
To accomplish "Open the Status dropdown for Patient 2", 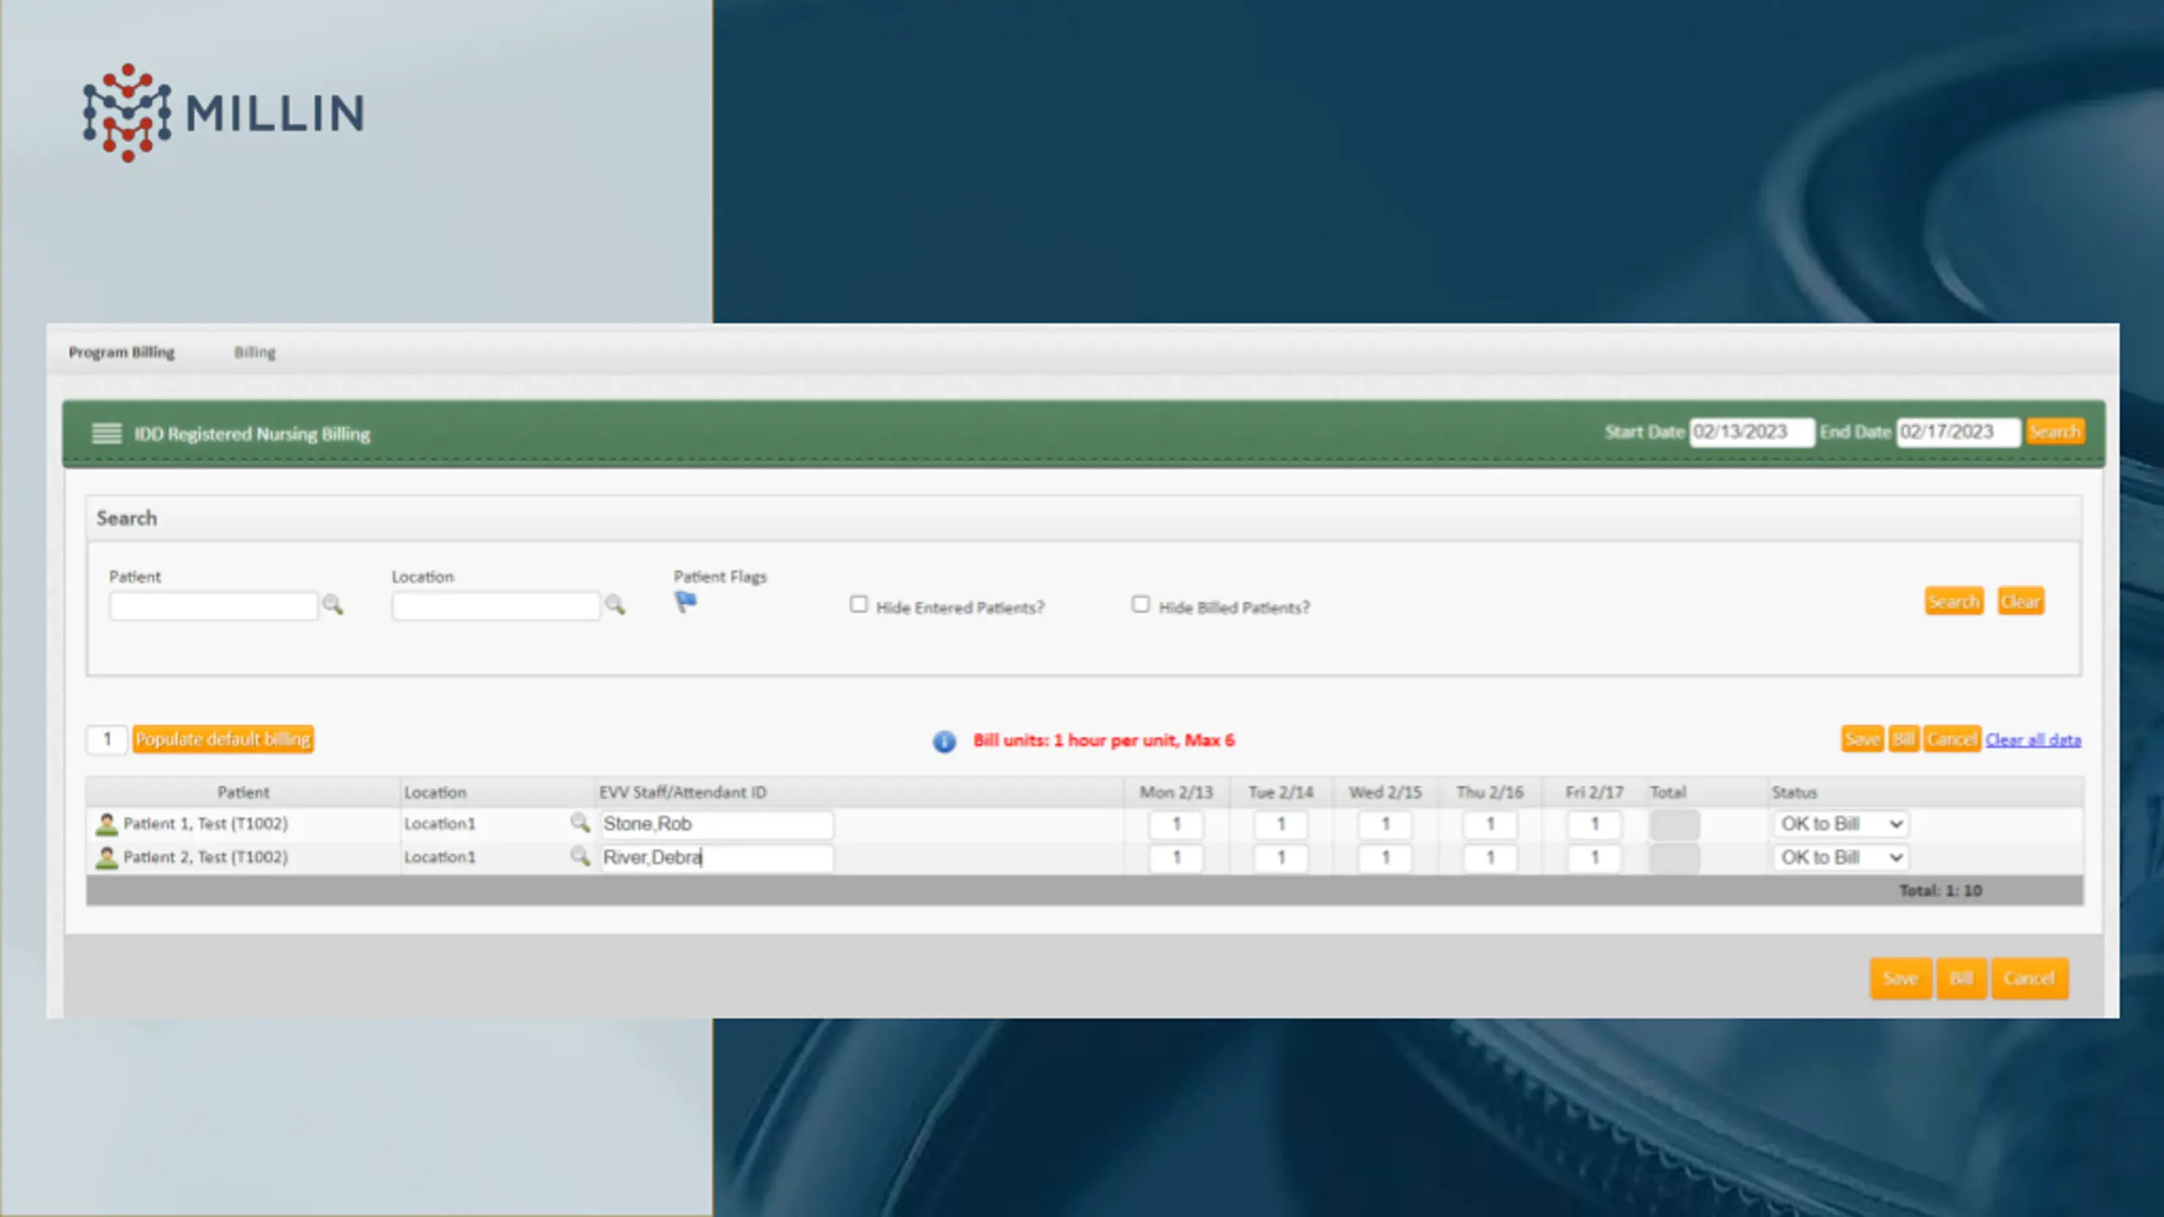I will tap(1841, 858).
